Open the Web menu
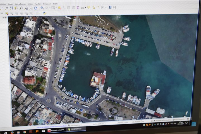This screenshot has width=201, height=134. [30, 4]
